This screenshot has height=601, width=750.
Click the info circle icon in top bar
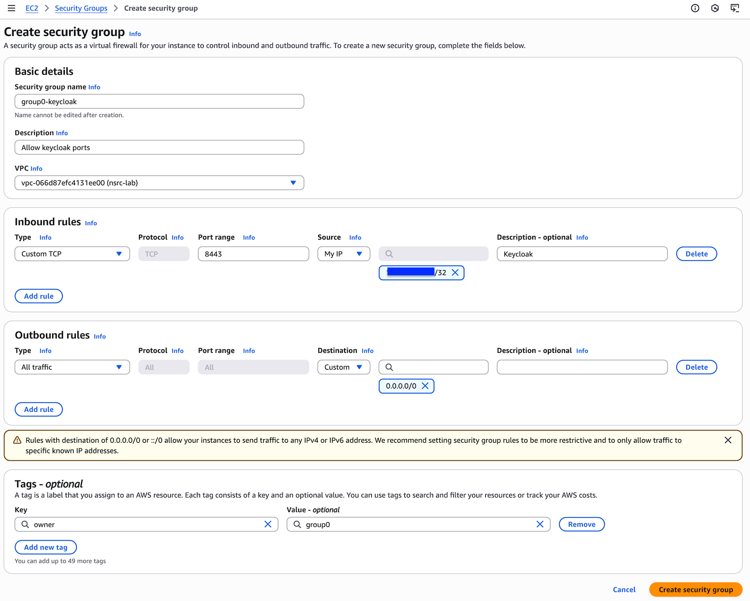coord(695,8)
